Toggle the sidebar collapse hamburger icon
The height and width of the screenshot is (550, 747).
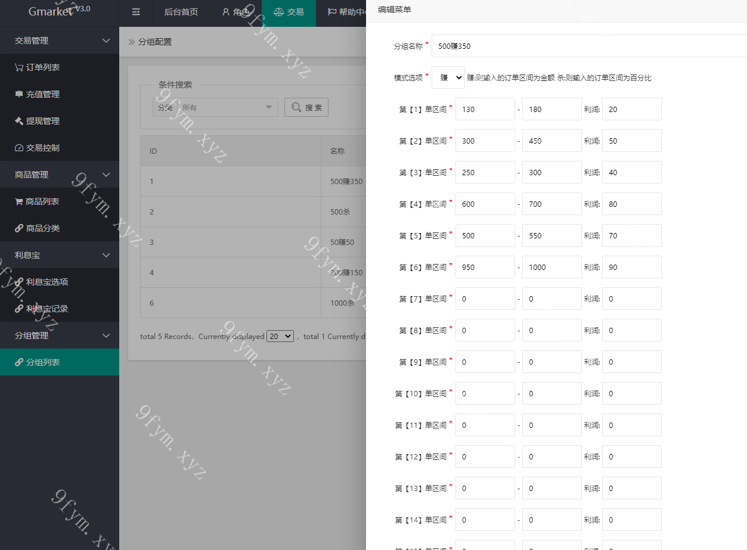136,12
